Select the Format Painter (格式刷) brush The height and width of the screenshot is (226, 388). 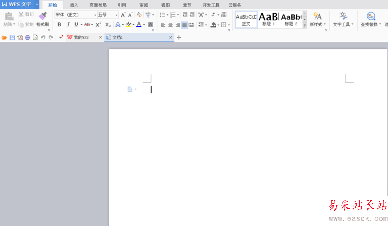(42, 16)
